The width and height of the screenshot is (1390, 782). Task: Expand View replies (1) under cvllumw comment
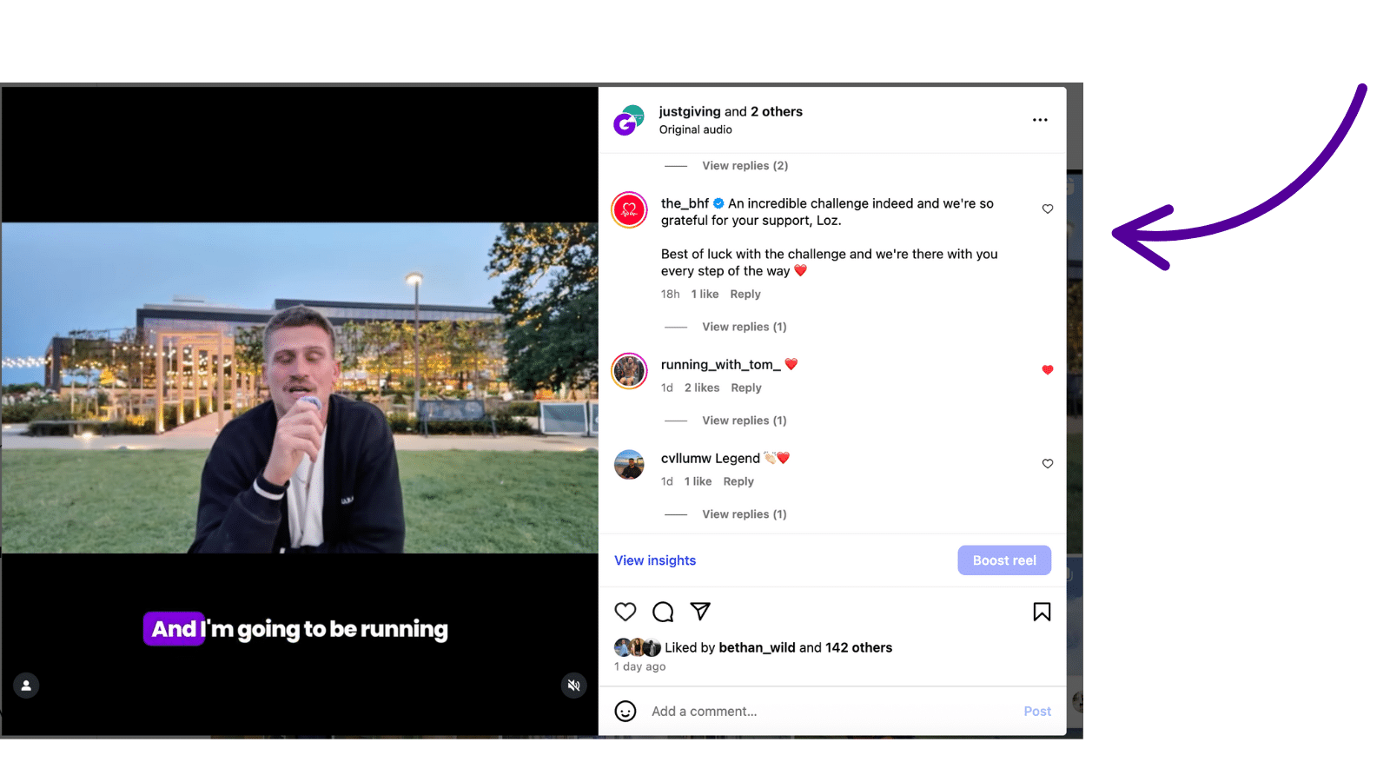(x=745, y=514)
